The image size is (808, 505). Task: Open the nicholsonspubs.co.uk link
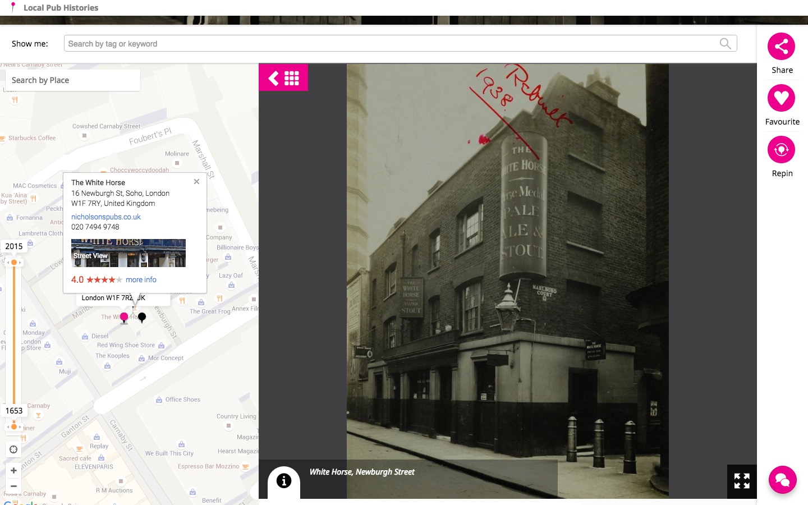pos(105,217)
